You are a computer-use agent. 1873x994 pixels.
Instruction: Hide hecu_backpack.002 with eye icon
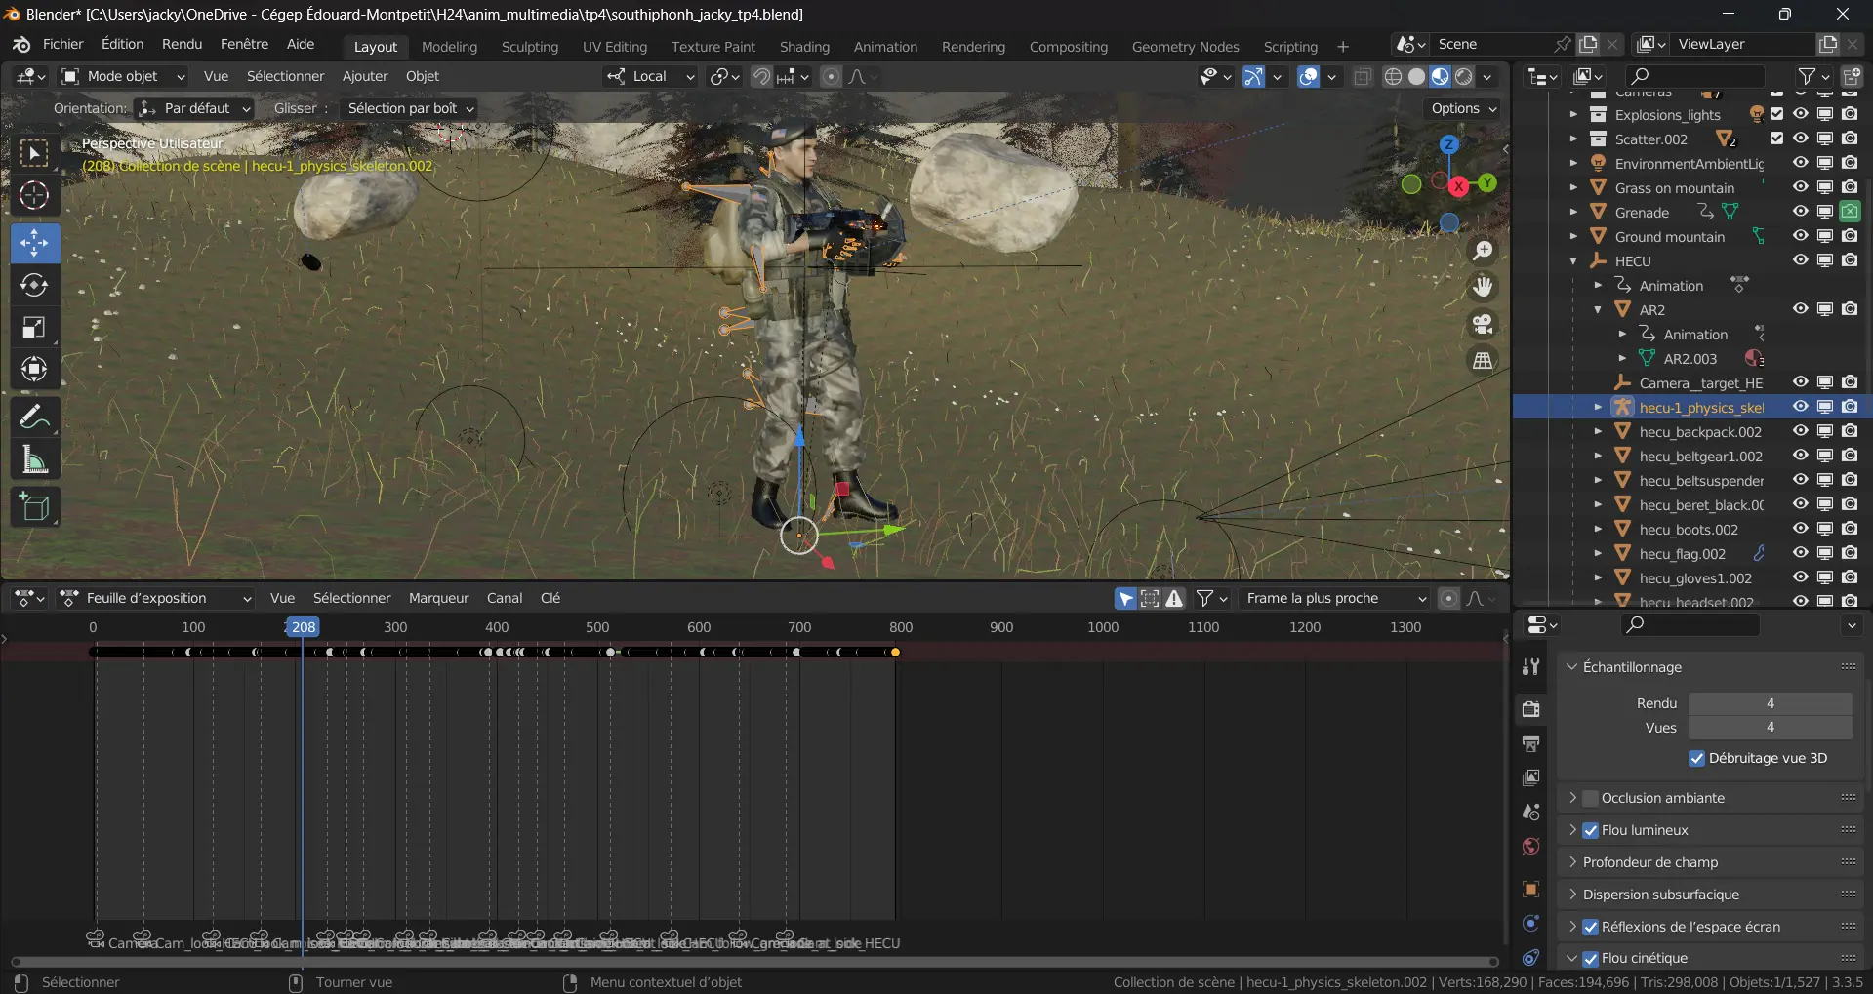(x=1801, y=431)
